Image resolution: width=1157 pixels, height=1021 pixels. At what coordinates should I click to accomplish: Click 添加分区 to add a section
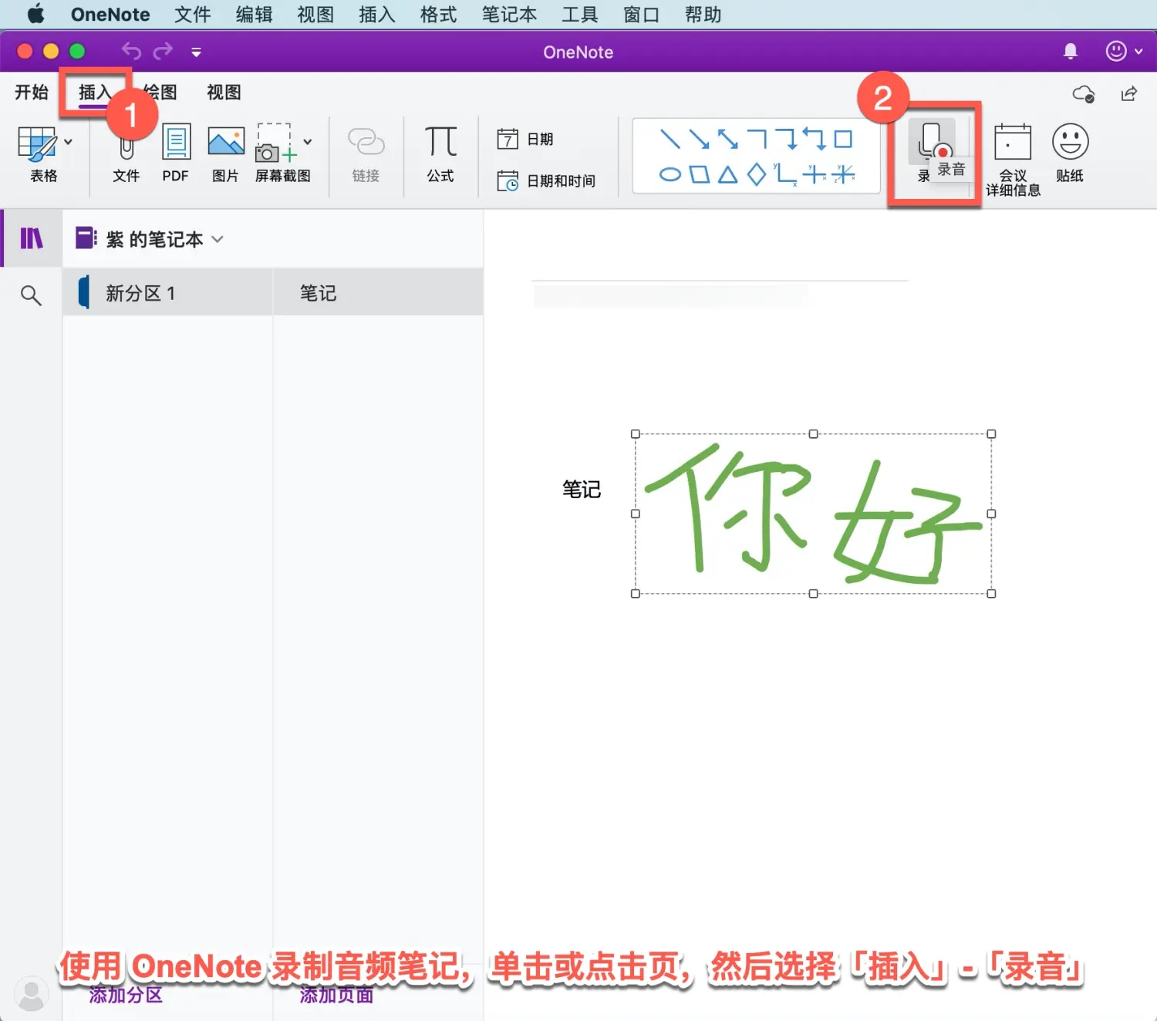(126, 996)
